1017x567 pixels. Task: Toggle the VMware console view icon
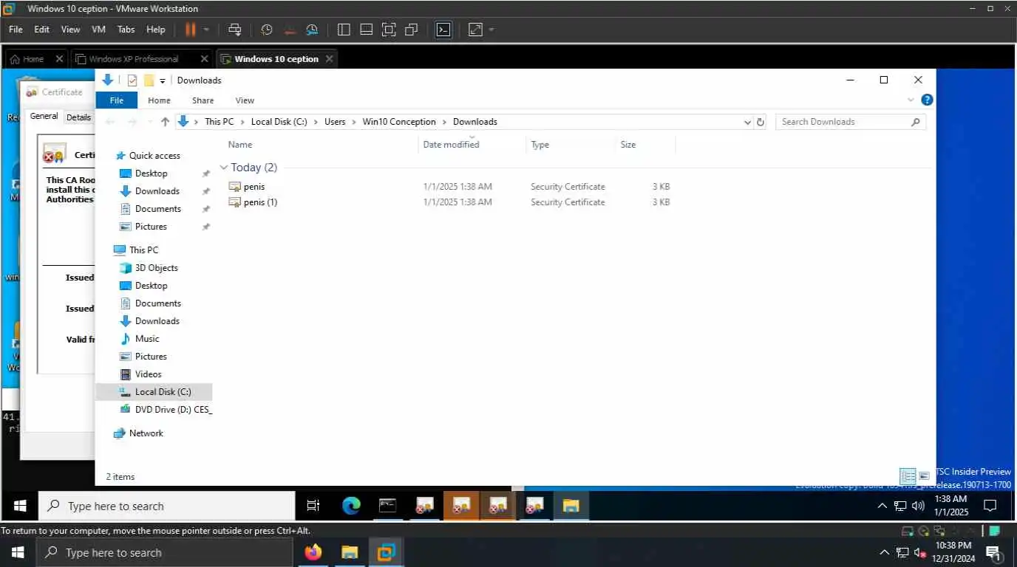(x=443, y=30)
